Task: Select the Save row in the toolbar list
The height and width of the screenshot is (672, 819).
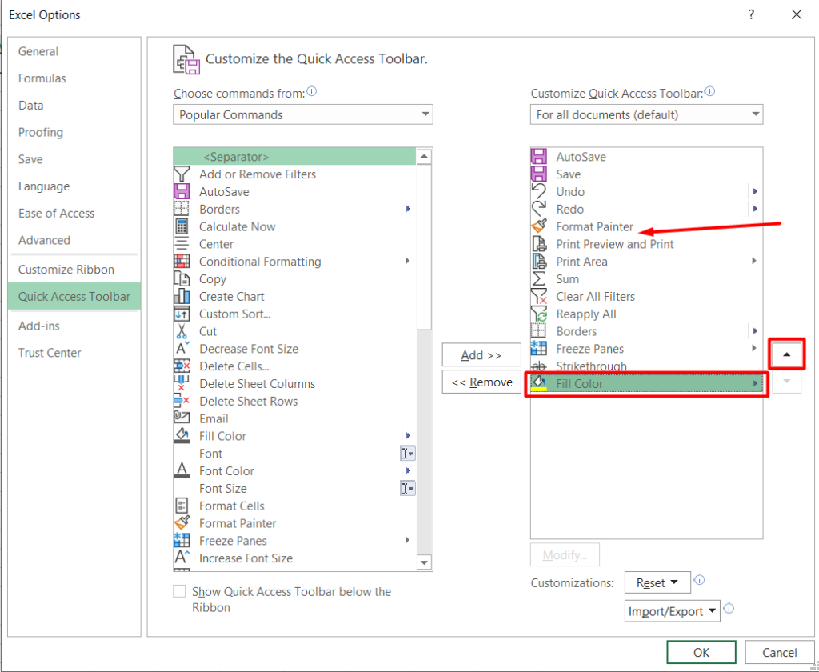Action: click(646, 174)
